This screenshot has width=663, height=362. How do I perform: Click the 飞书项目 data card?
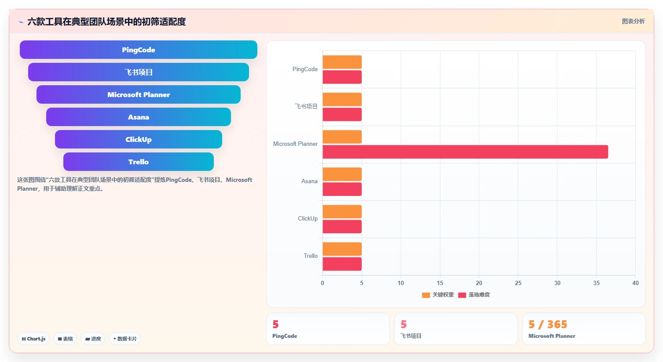click(x=456, y=329)
